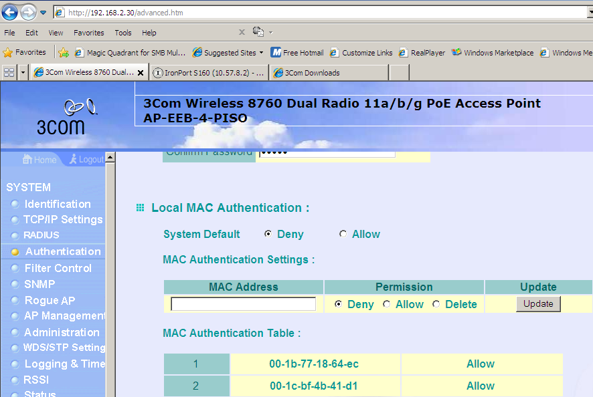Open the Quick Tabs grid icon
The width and height of the screenshot is (593, 397).
(x=9, y=72)
